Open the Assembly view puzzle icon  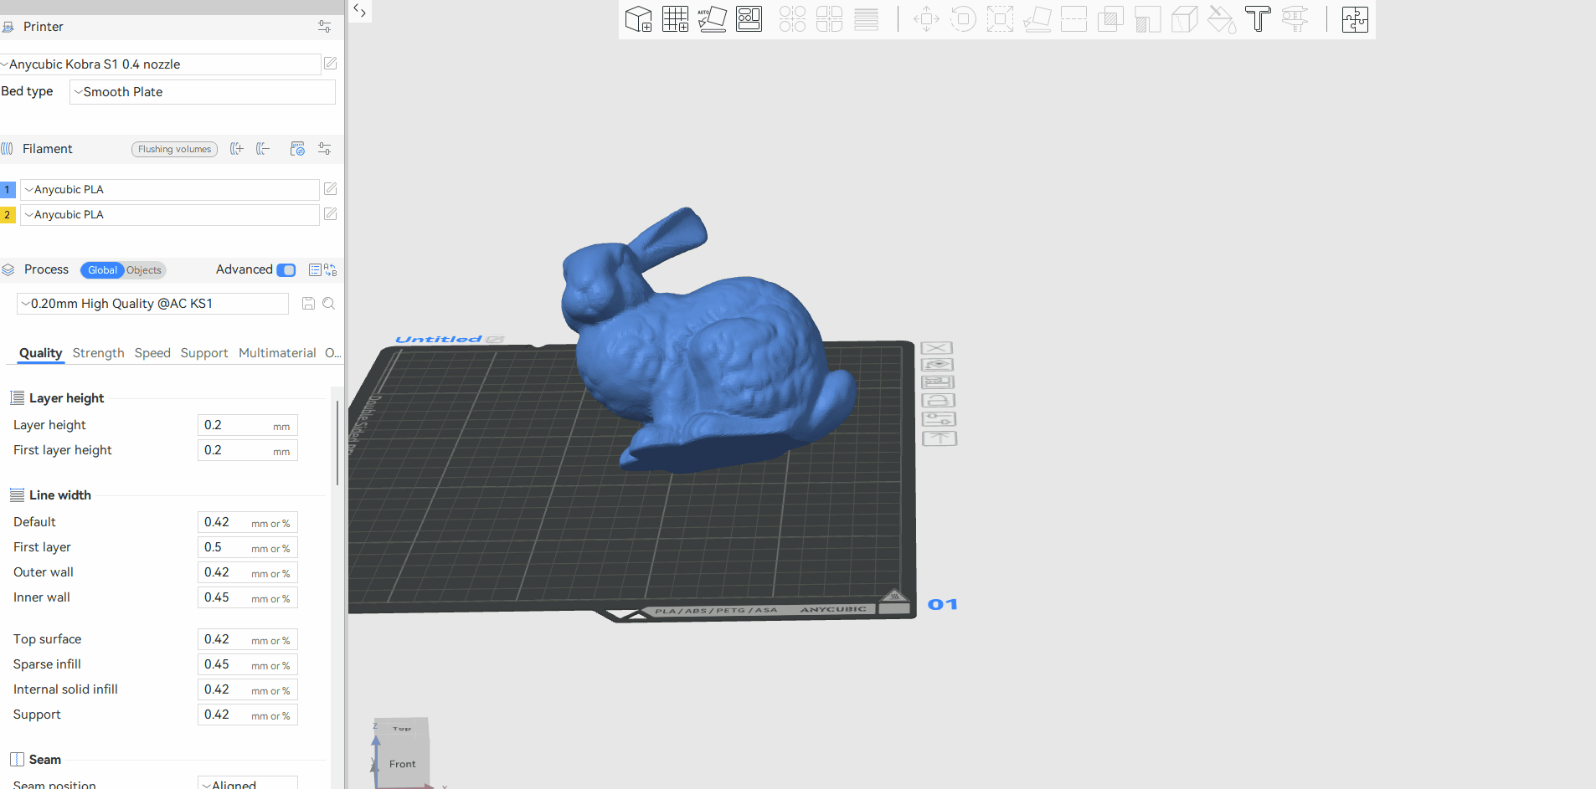coord(1355,18)
